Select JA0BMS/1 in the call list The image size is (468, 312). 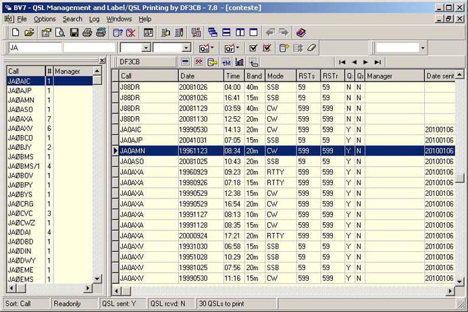click(x=25, y=165)
